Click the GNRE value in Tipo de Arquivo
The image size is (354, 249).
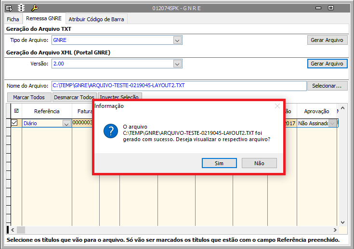coord(60,40)
